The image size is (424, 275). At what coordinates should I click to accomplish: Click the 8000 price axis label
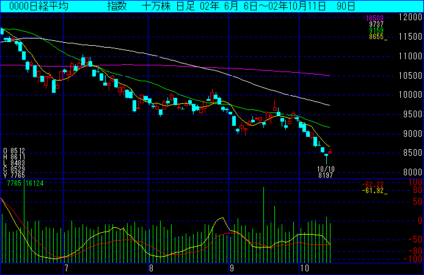pyautogui.click(x=412, y=172)
